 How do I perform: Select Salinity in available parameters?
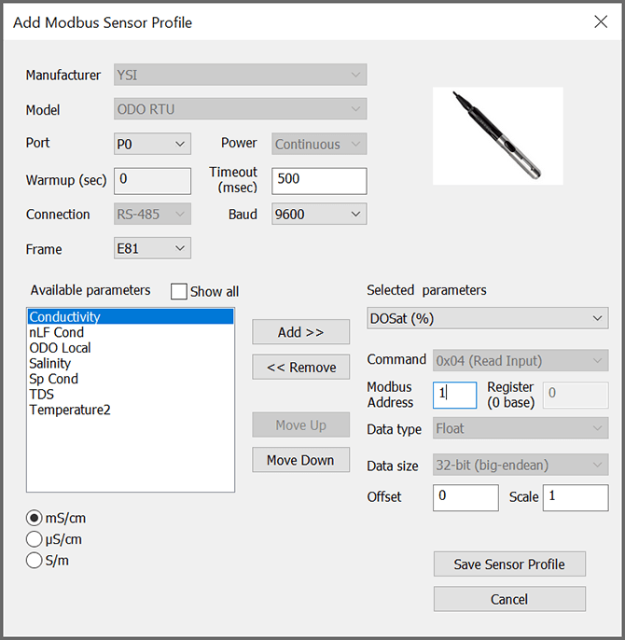131,363
